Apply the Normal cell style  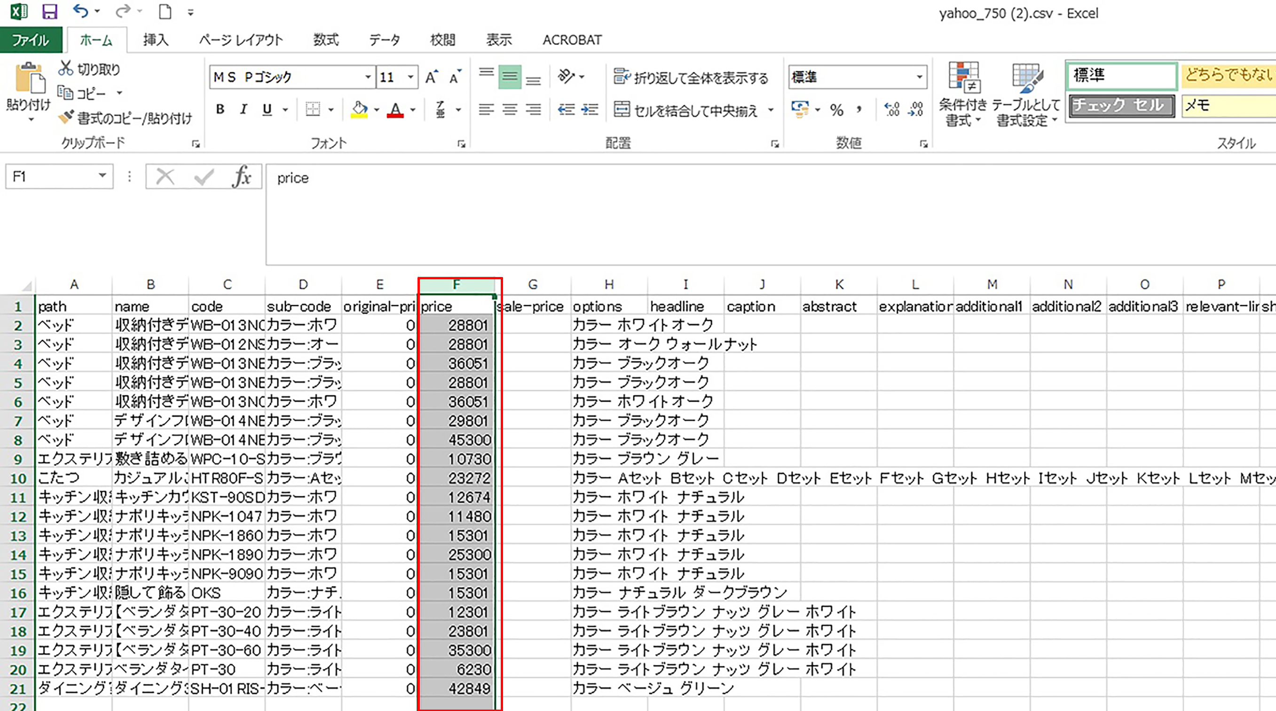(x=1121, y=76)
